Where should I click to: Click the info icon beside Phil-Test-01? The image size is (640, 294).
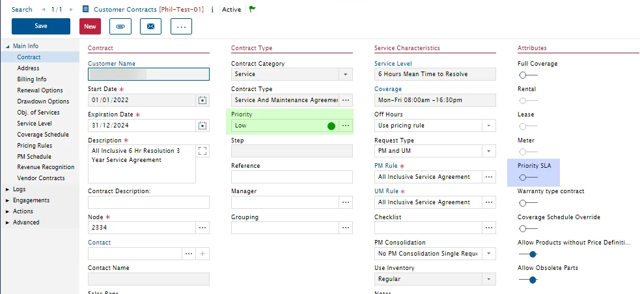(212, 10)
